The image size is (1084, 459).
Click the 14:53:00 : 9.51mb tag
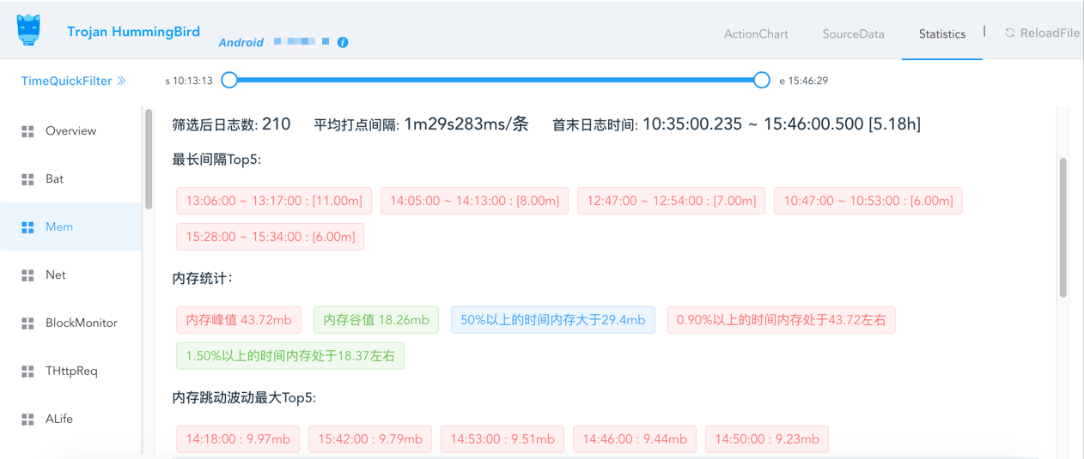502,438
